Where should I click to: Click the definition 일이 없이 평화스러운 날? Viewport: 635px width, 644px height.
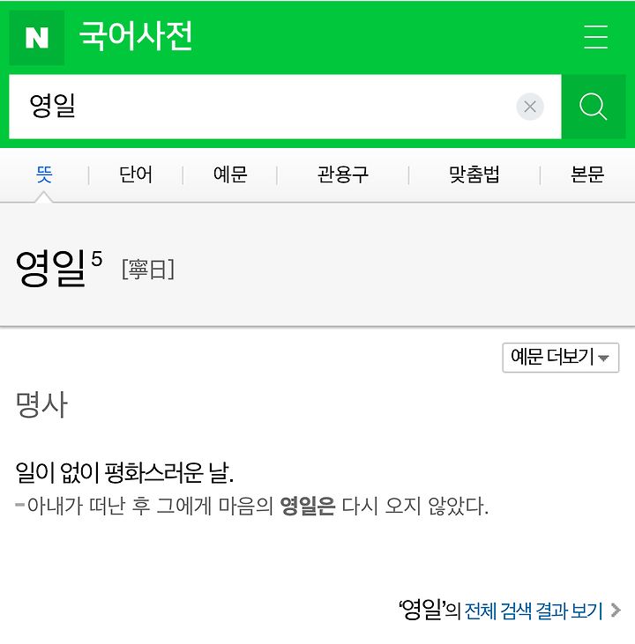(x=124, y=472)
